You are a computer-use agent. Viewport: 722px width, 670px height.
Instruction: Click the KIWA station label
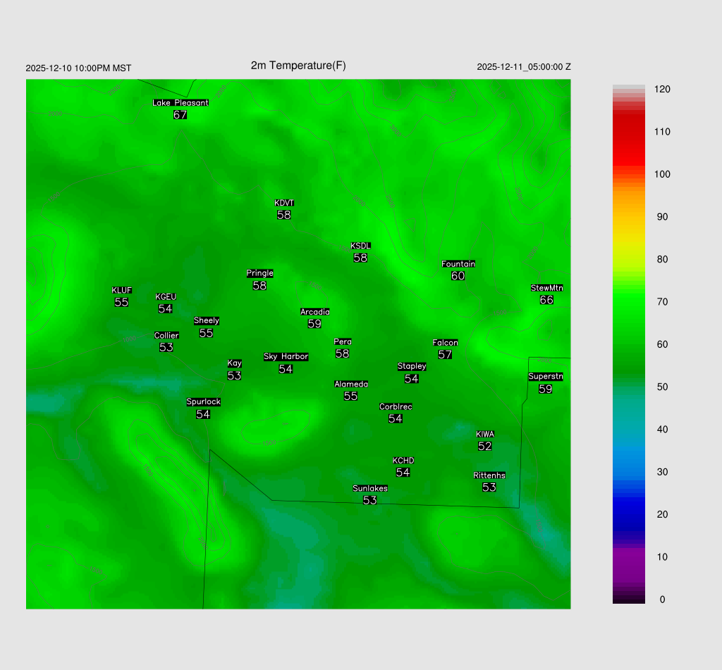pos(484,434)
